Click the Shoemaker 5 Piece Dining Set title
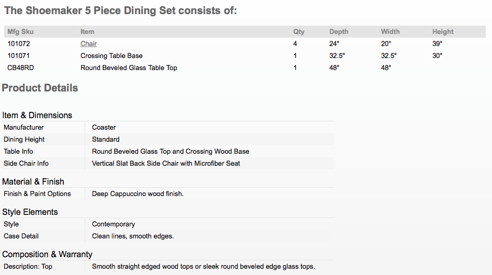Image resolution: width=492 pixels, height=275 pixels. (120, 10)
